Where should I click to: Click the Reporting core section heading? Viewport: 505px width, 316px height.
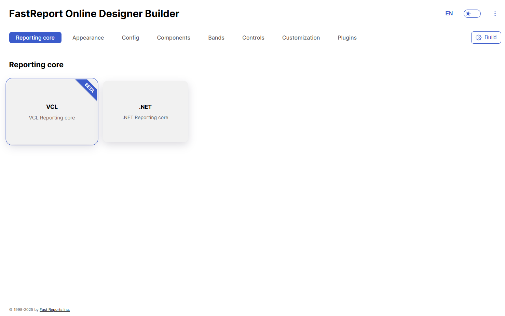pyautogui.click(x=36, y=65)
